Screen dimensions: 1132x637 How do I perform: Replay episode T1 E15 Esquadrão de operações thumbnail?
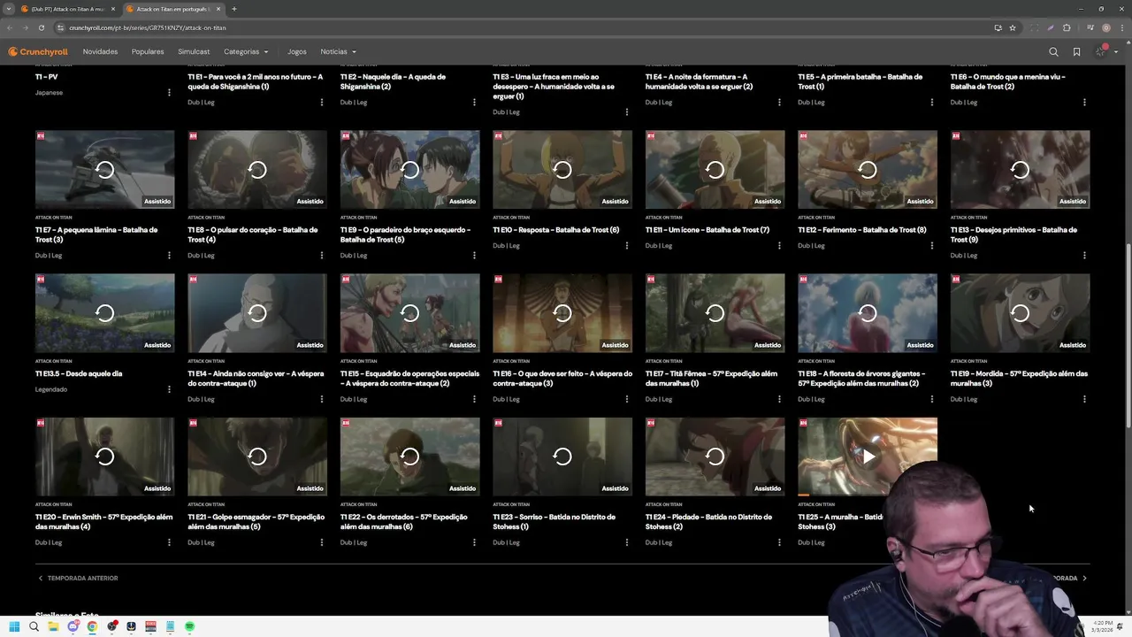pos(410,313)
